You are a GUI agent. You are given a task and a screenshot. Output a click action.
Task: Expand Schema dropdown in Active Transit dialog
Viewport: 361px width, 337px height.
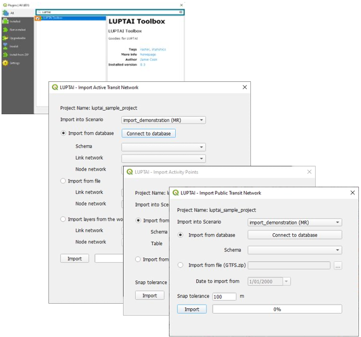[x=163, y=147]
